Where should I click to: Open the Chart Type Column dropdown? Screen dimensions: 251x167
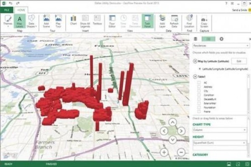coord(220,130)
